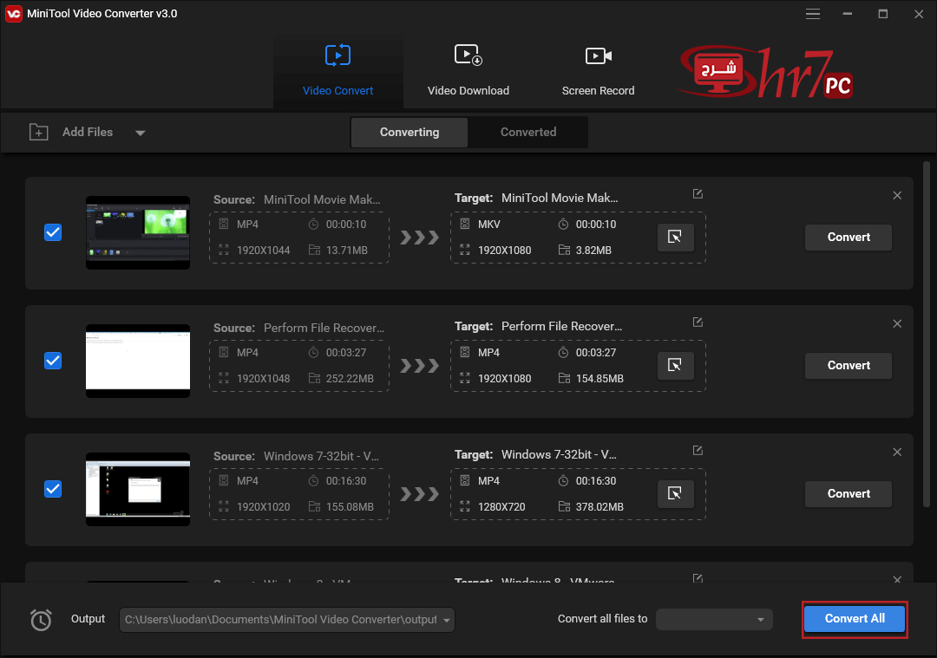Open output format settings for MKV target

tap(675, 237)
